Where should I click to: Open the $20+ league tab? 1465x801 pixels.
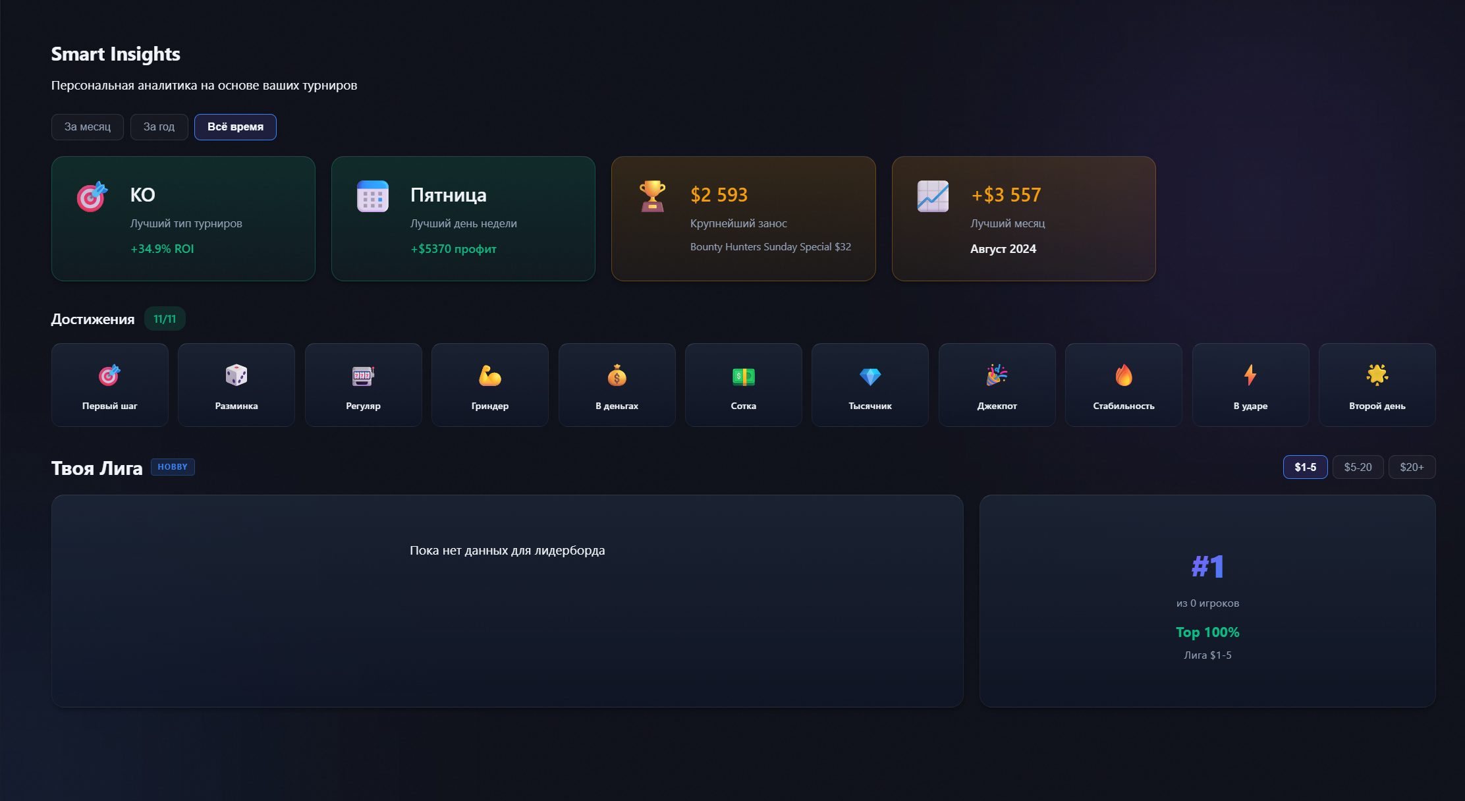1412,466
